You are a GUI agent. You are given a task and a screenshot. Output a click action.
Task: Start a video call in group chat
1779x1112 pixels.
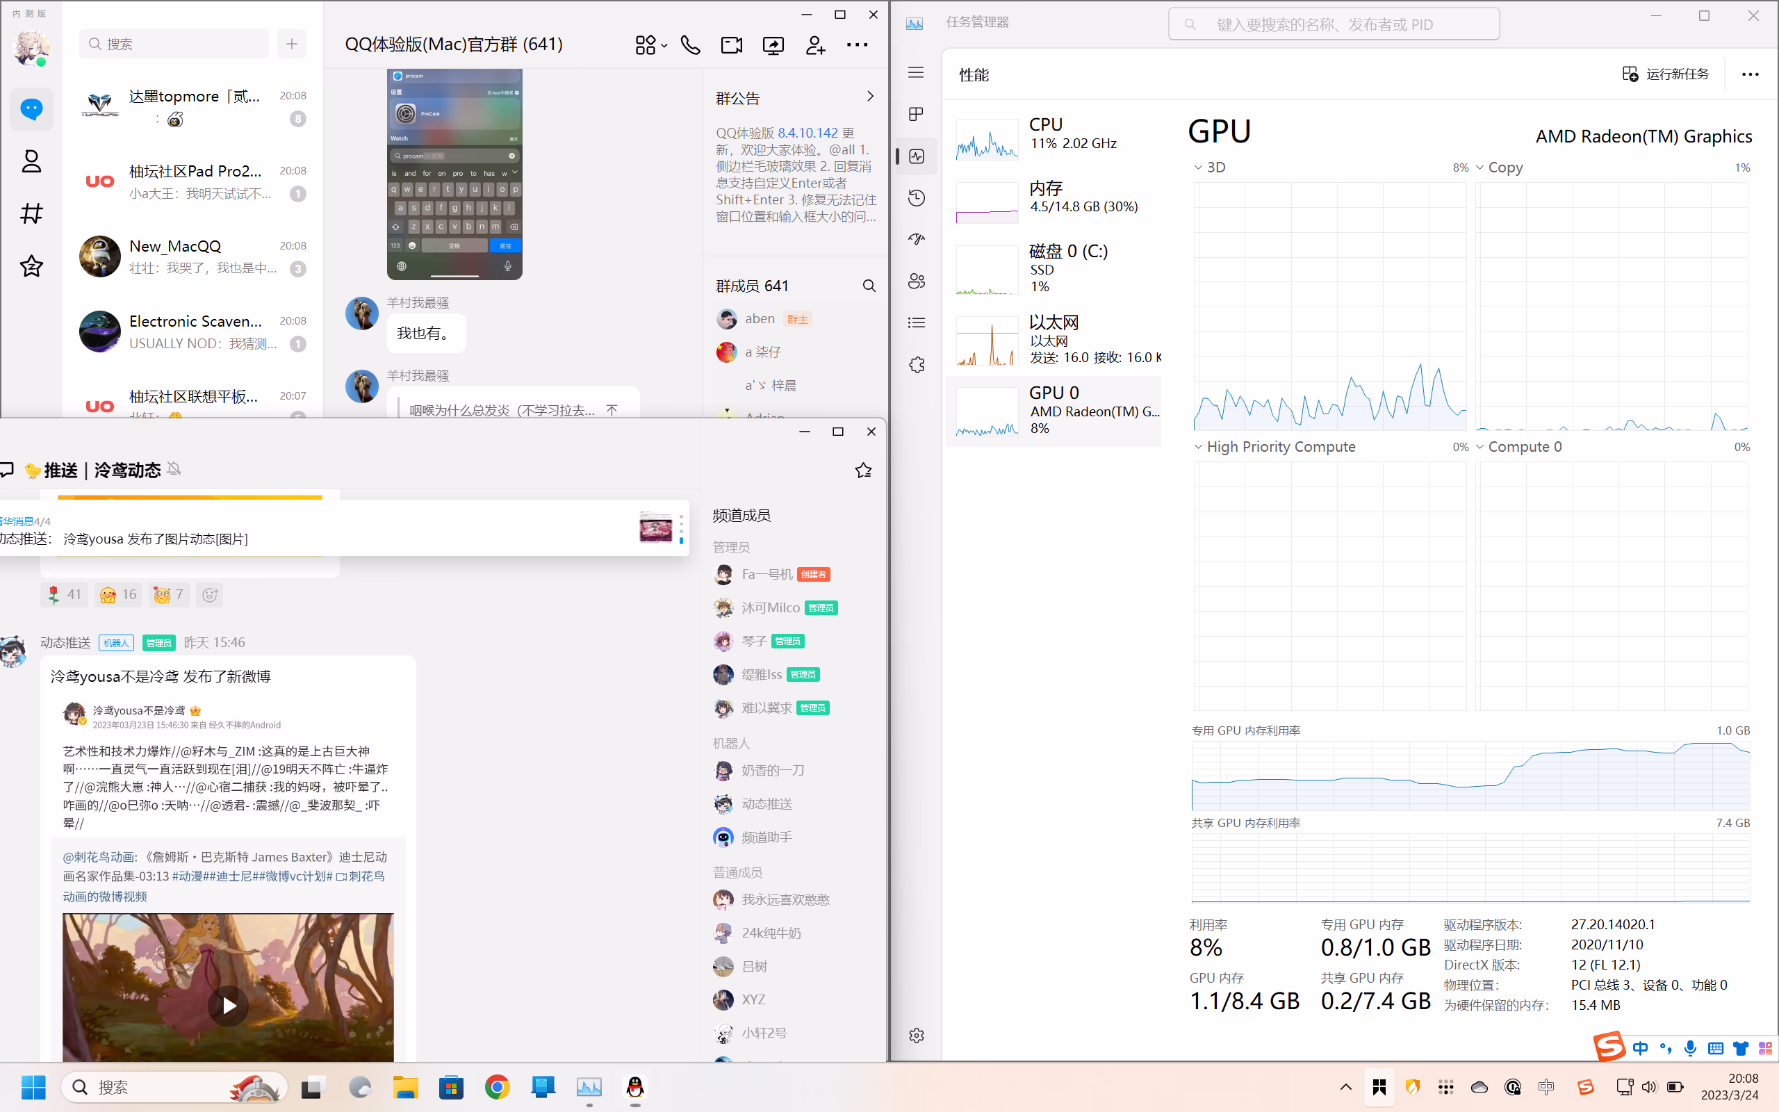coord(732,46)
